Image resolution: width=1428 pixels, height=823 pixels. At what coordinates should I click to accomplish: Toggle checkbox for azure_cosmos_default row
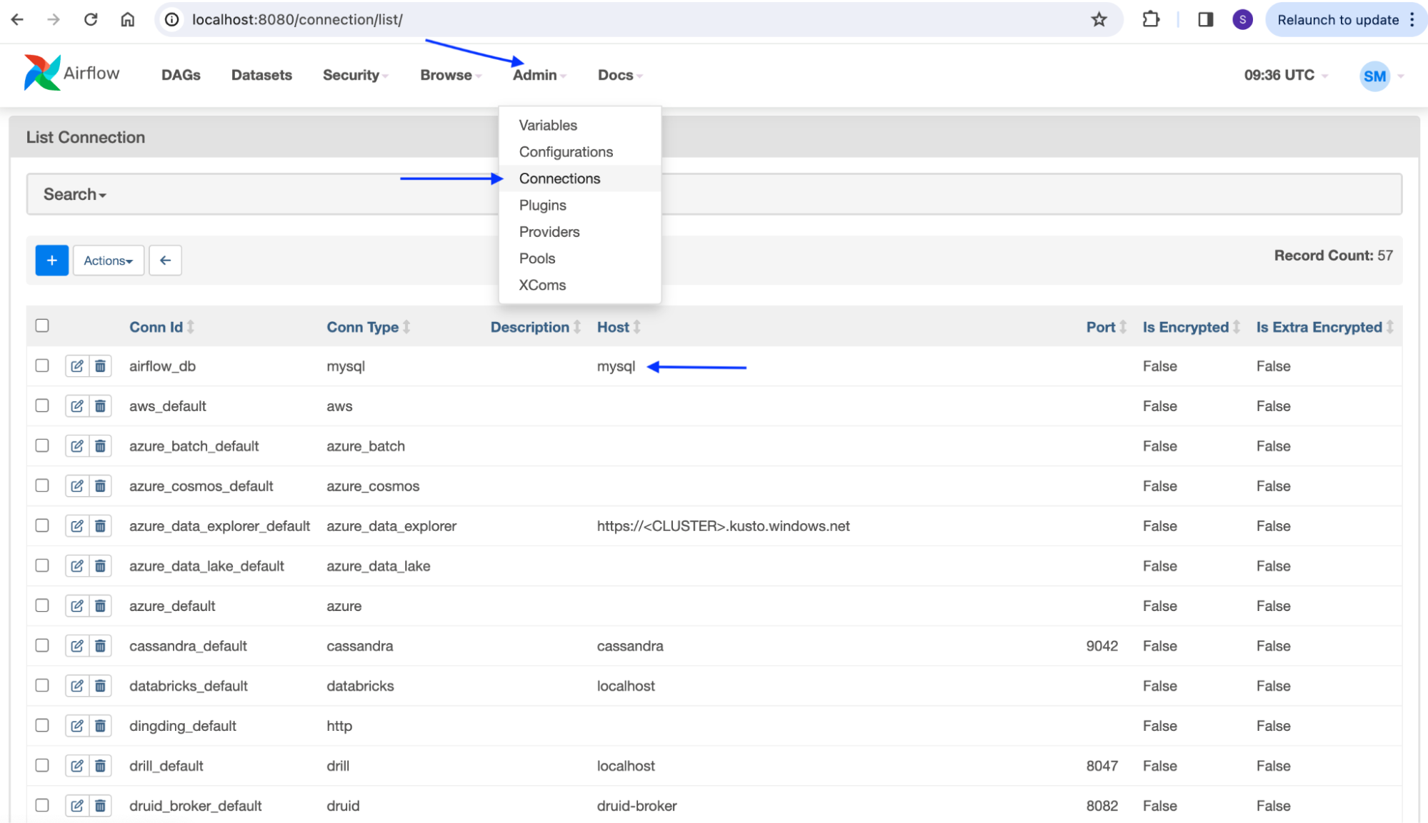point(43,485)
